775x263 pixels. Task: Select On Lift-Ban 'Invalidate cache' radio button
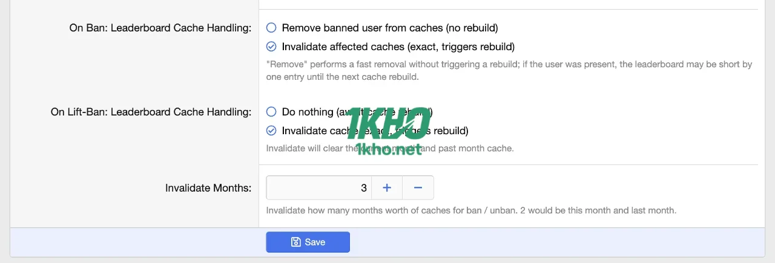tap(271, 131)
